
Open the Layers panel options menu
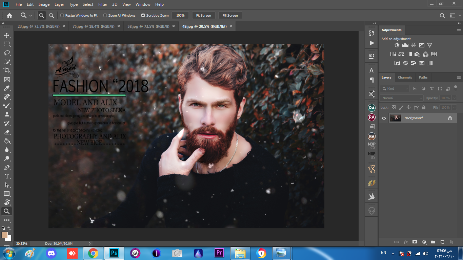(459, 78)
